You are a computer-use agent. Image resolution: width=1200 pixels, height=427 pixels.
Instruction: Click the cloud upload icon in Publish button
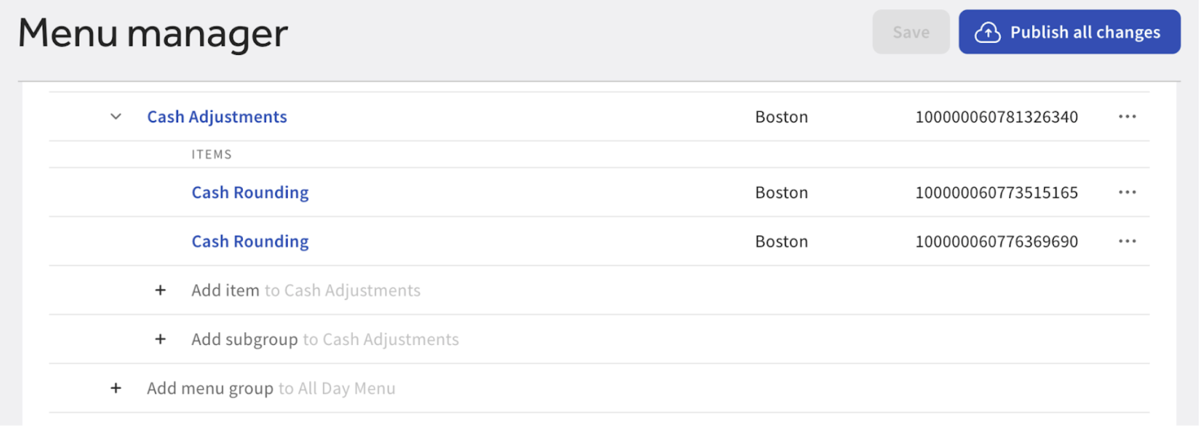[987, 32]
